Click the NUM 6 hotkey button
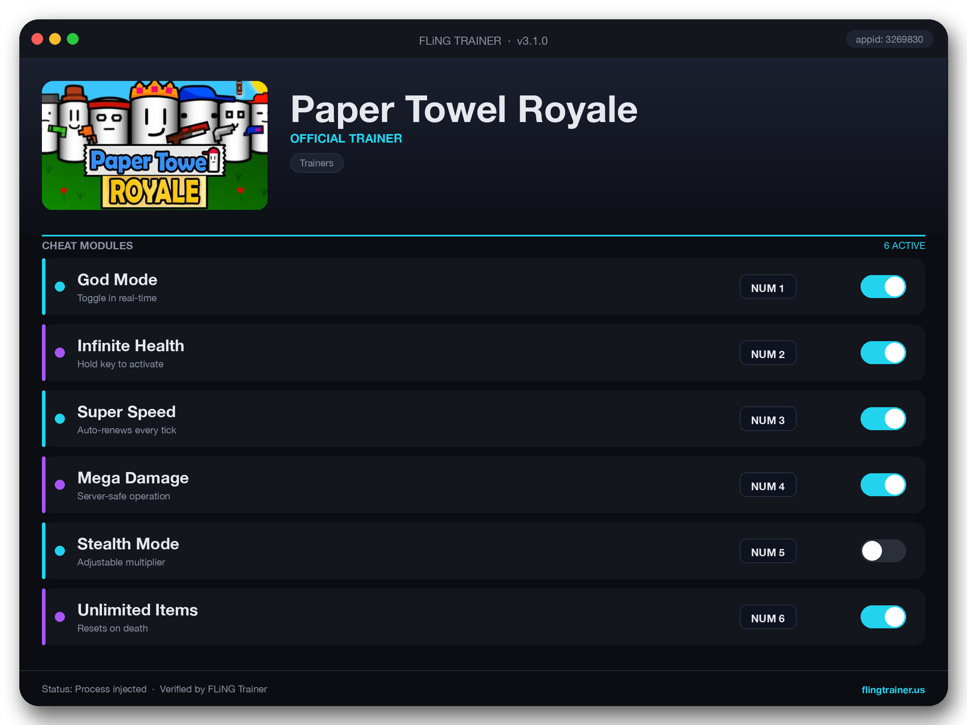967x725 pixels. (768, 617)
